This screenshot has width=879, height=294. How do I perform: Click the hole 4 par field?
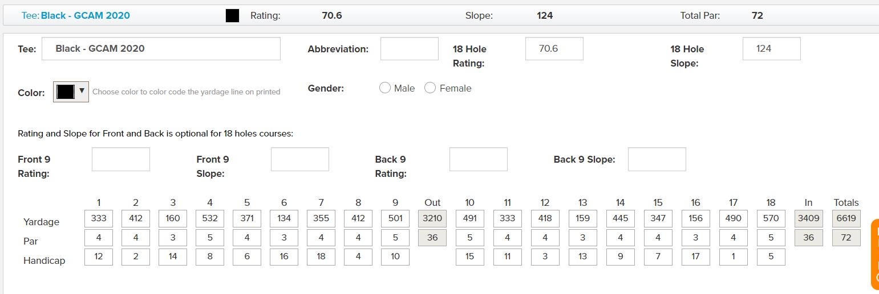210,238
